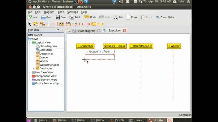
Task: Click the new tab icon left of class diagram
Action: pos(68,30)
